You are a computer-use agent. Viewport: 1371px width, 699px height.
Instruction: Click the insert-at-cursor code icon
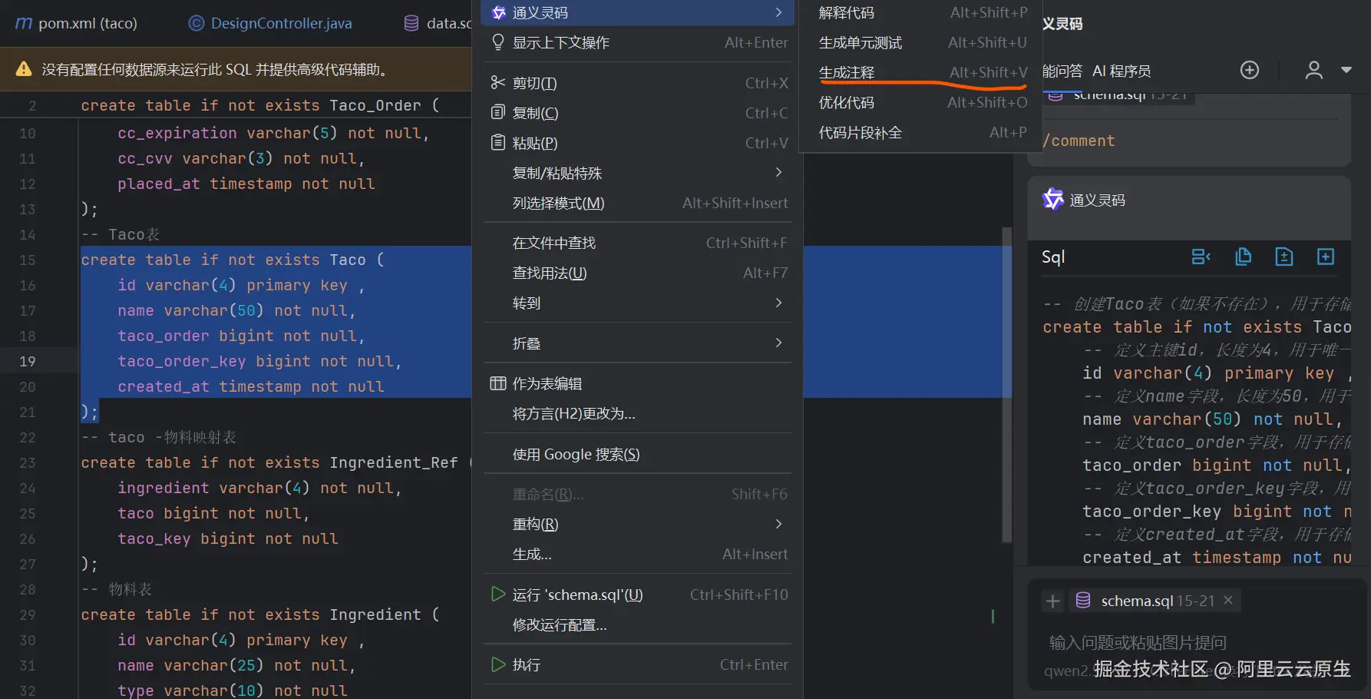(x=1201, y=257)
